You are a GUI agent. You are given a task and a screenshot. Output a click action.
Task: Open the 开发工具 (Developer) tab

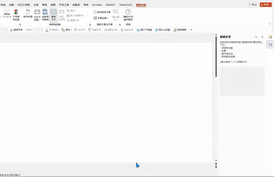(x=64, y=5)
